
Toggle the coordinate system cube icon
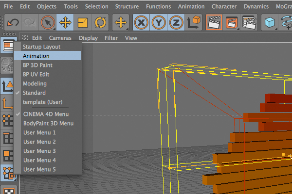(x=193, y=22)
